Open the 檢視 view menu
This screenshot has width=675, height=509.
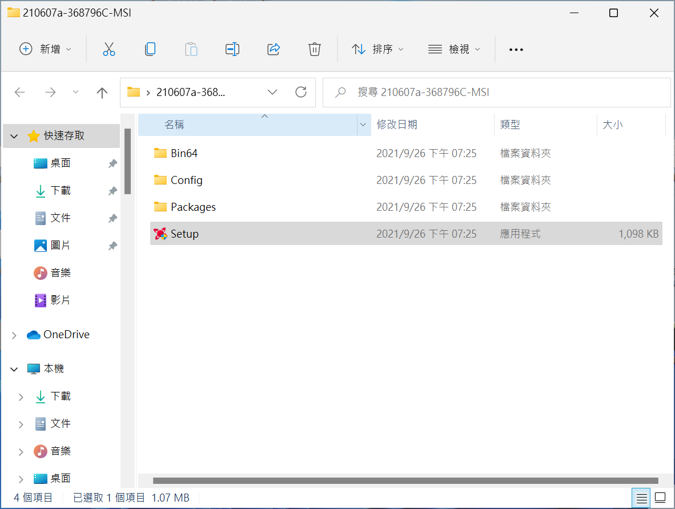454,49
